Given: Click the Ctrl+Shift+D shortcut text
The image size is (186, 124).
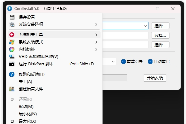Looking at the screenshot, I should coord(82,64).
